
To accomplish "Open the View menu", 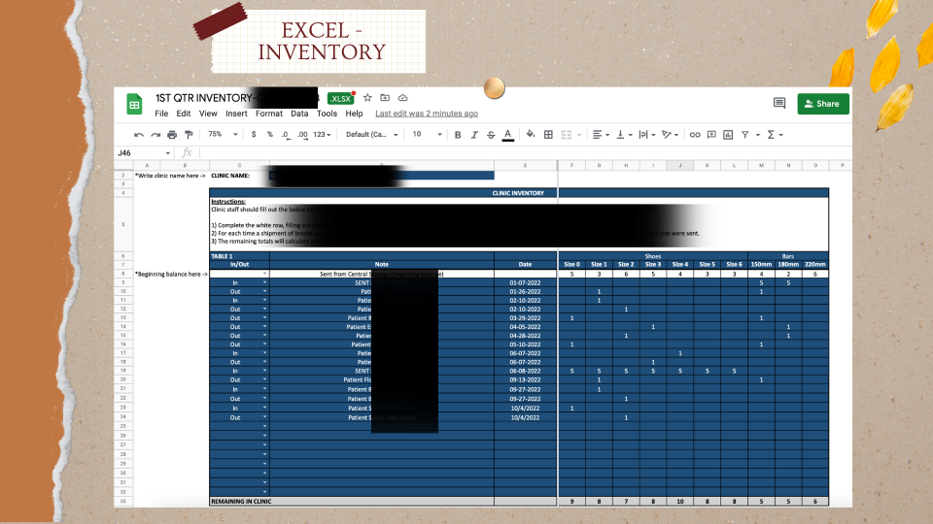I will (x=208, y=114).
